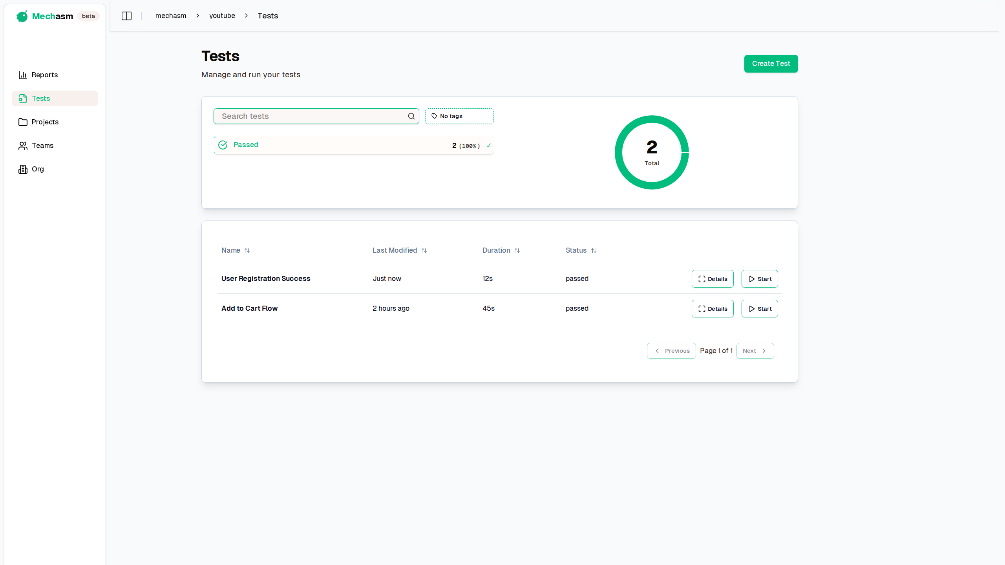Collapse the sidebar using the panel toggle
1005x565 pixels.
[x=126, y=16]
